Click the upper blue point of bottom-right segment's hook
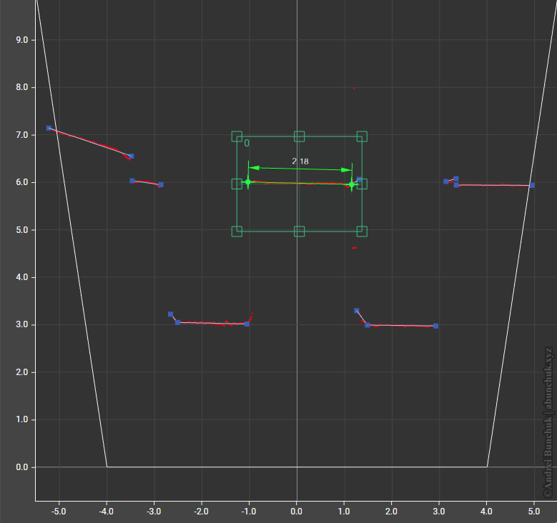Screen dimensions: 557x523 [x=357, y=310]
